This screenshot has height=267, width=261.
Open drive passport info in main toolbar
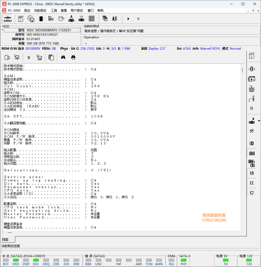point(21,19)
